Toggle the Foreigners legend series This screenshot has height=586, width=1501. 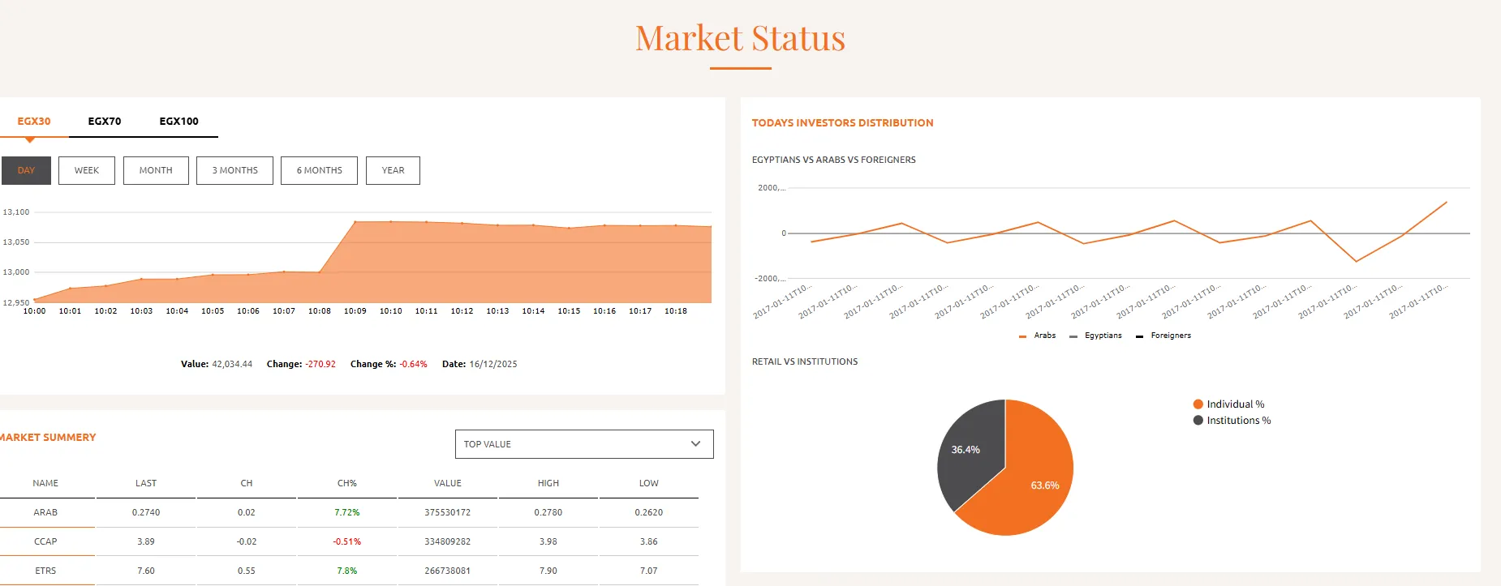(1163, 336)
